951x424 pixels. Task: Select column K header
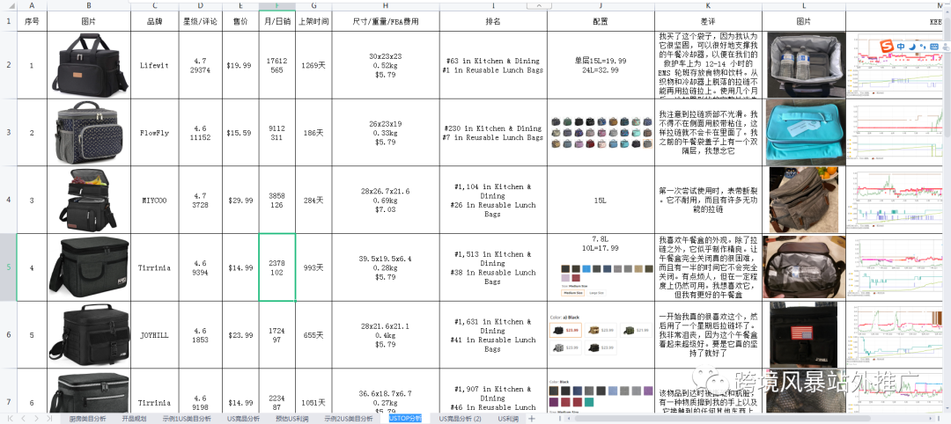(x=708, y=6)
